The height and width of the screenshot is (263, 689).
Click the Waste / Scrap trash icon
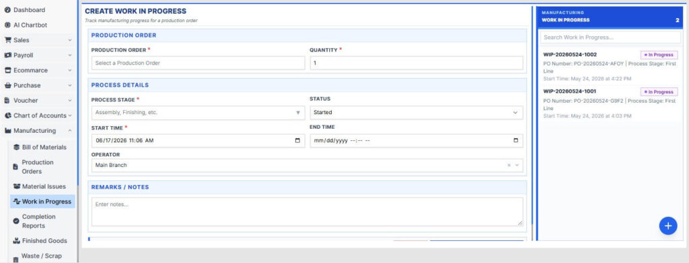pyautogui.click(x=16, y=260)
